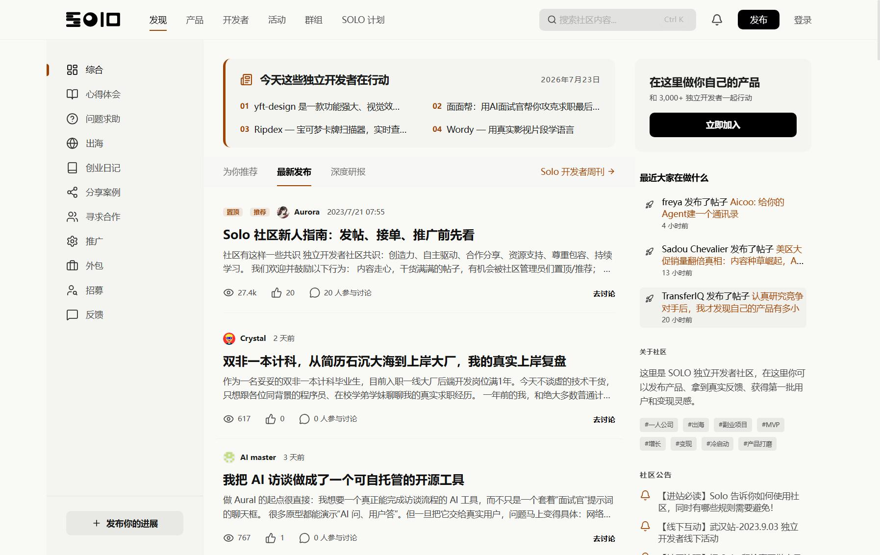880x555 pixels.
Task: Click the #增长 tag
Action: 653,444
